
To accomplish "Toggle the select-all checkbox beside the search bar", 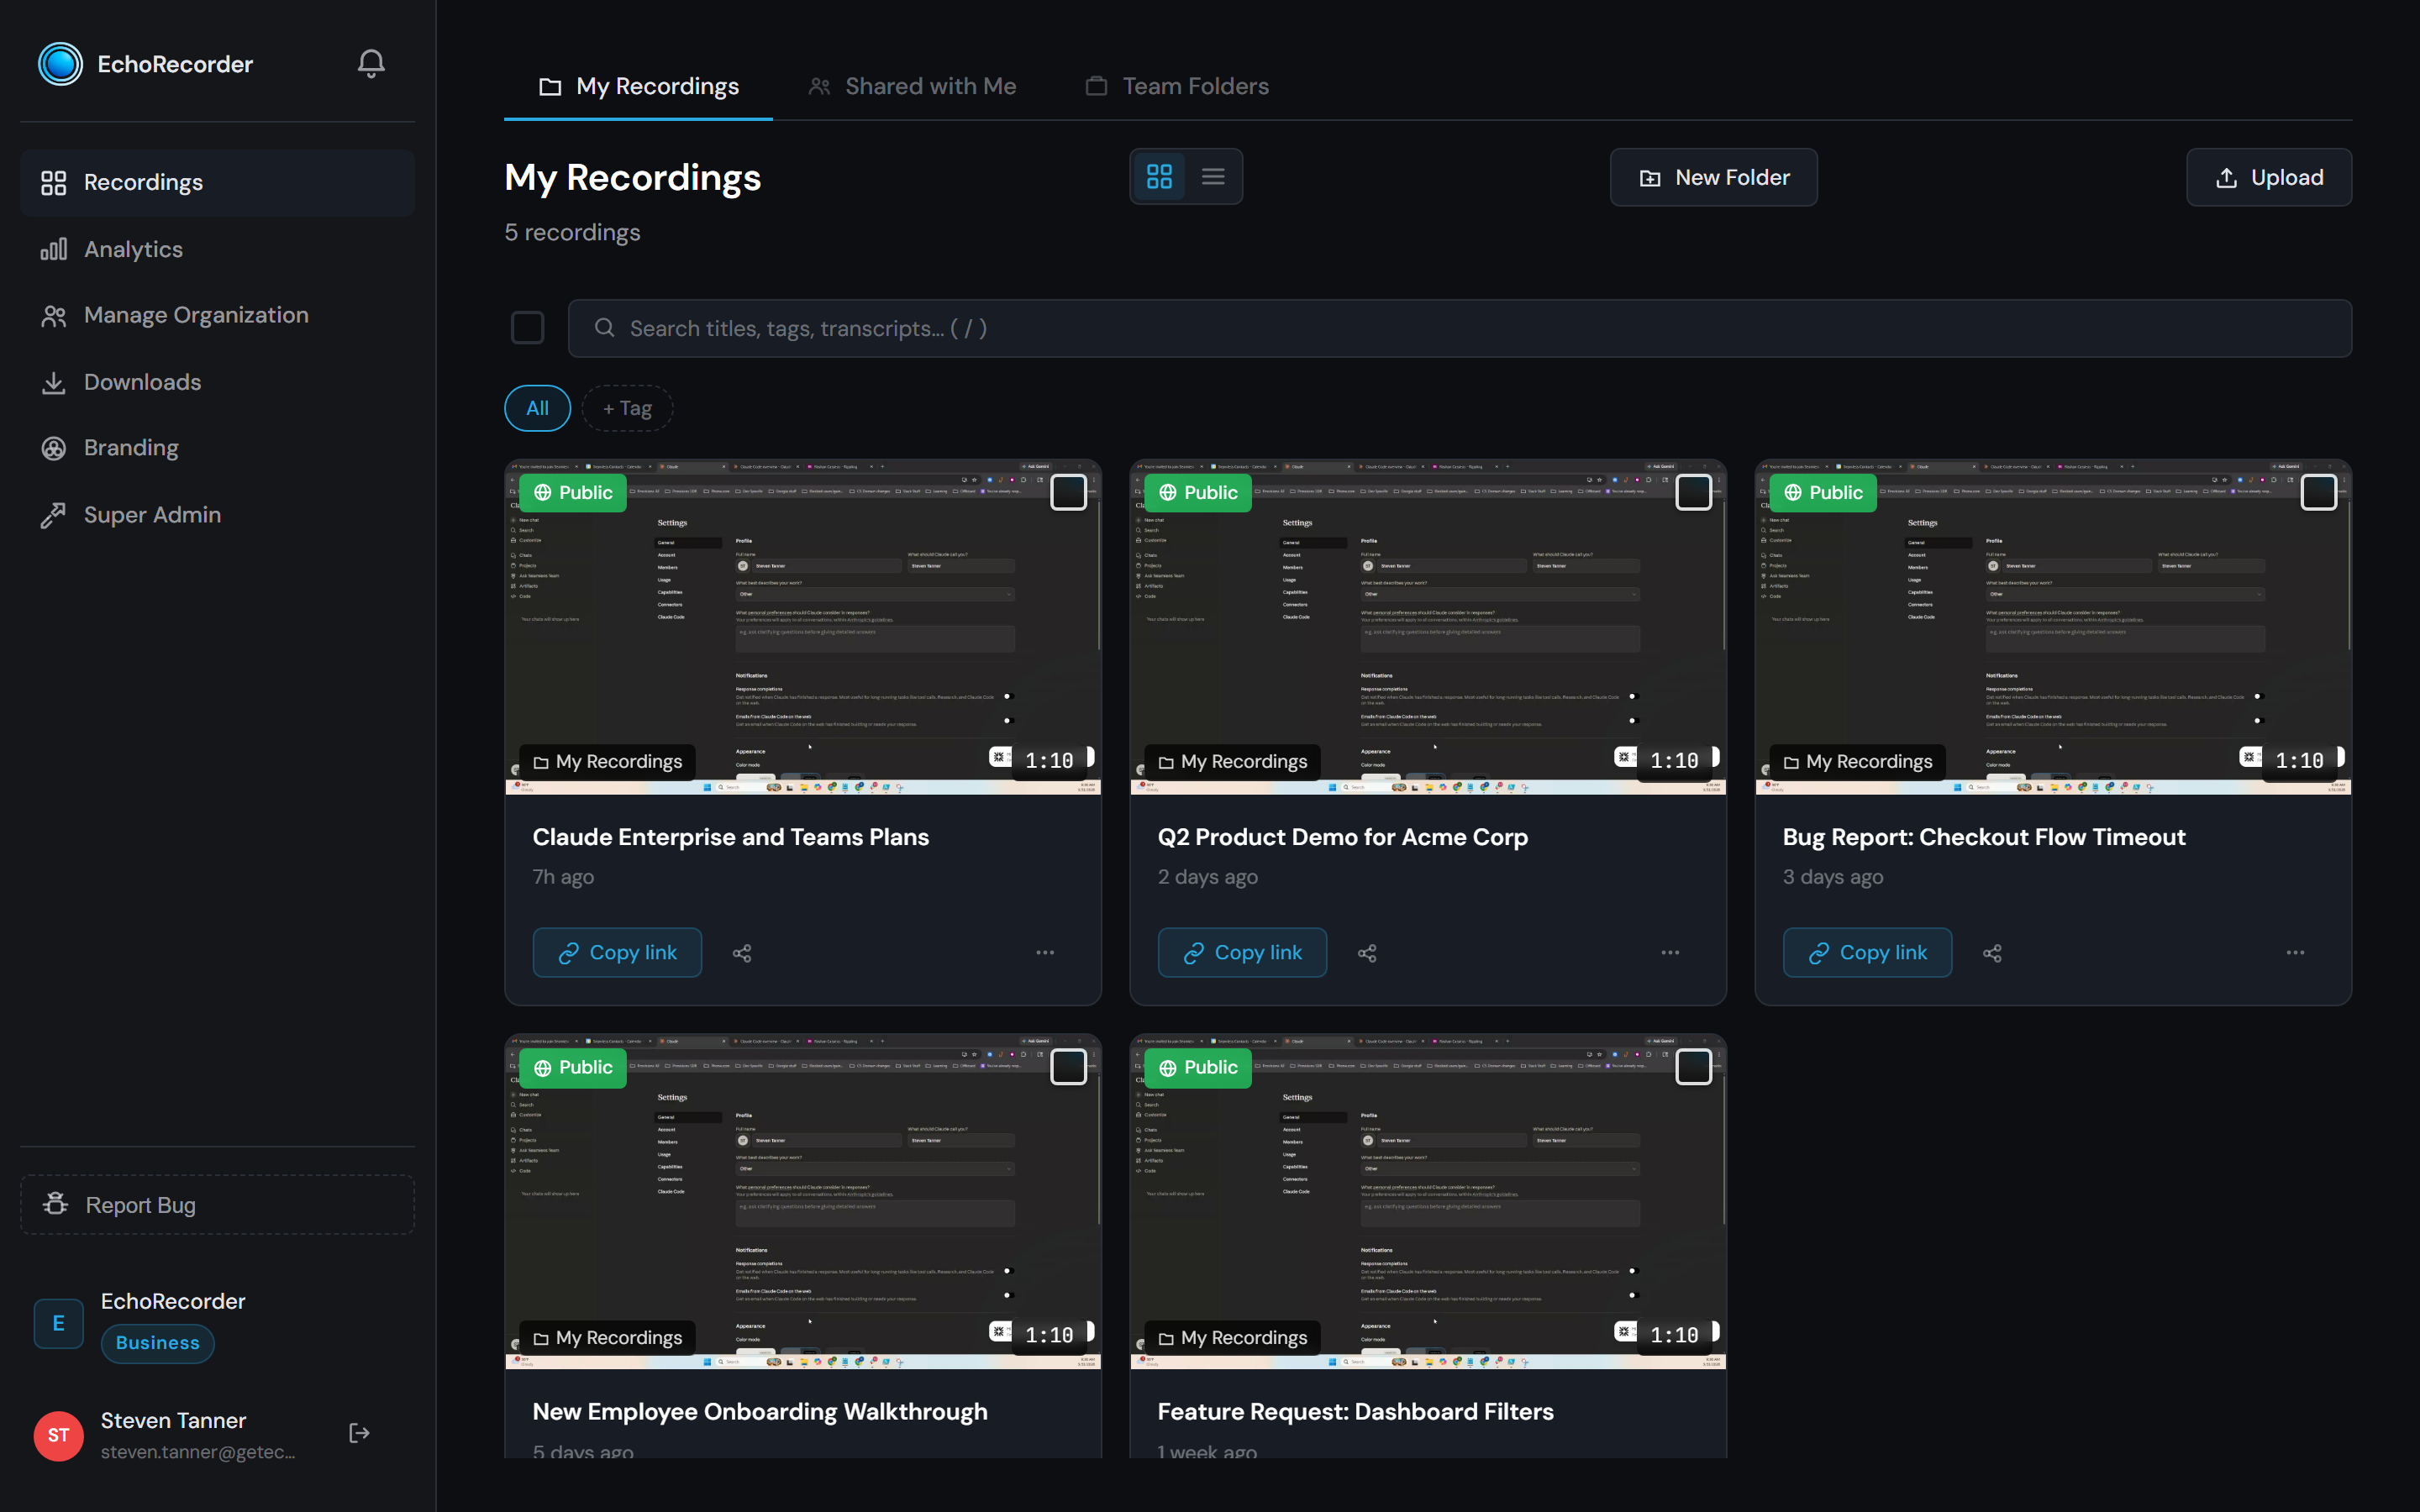I will [527, 327].
